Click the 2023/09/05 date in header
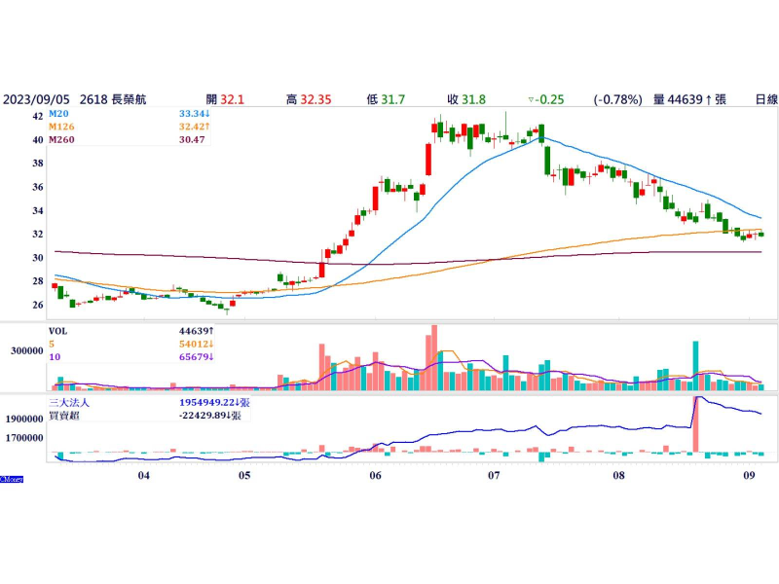This screenshot has height=584, width=779. [x=34, y=99]
